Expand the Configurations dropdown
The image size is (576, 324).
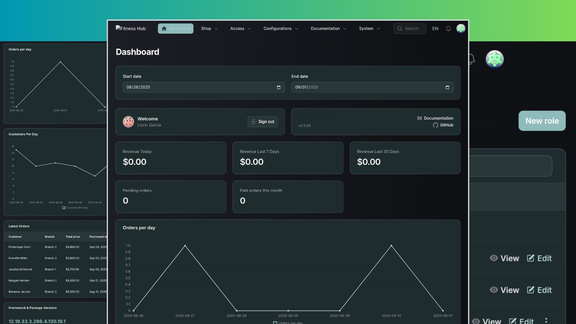[280, 28]
